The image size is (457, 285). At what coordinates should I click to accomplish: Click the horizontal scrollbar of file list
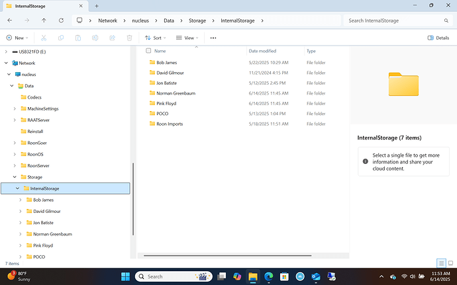pyautogui.click(x=227, y=256)
